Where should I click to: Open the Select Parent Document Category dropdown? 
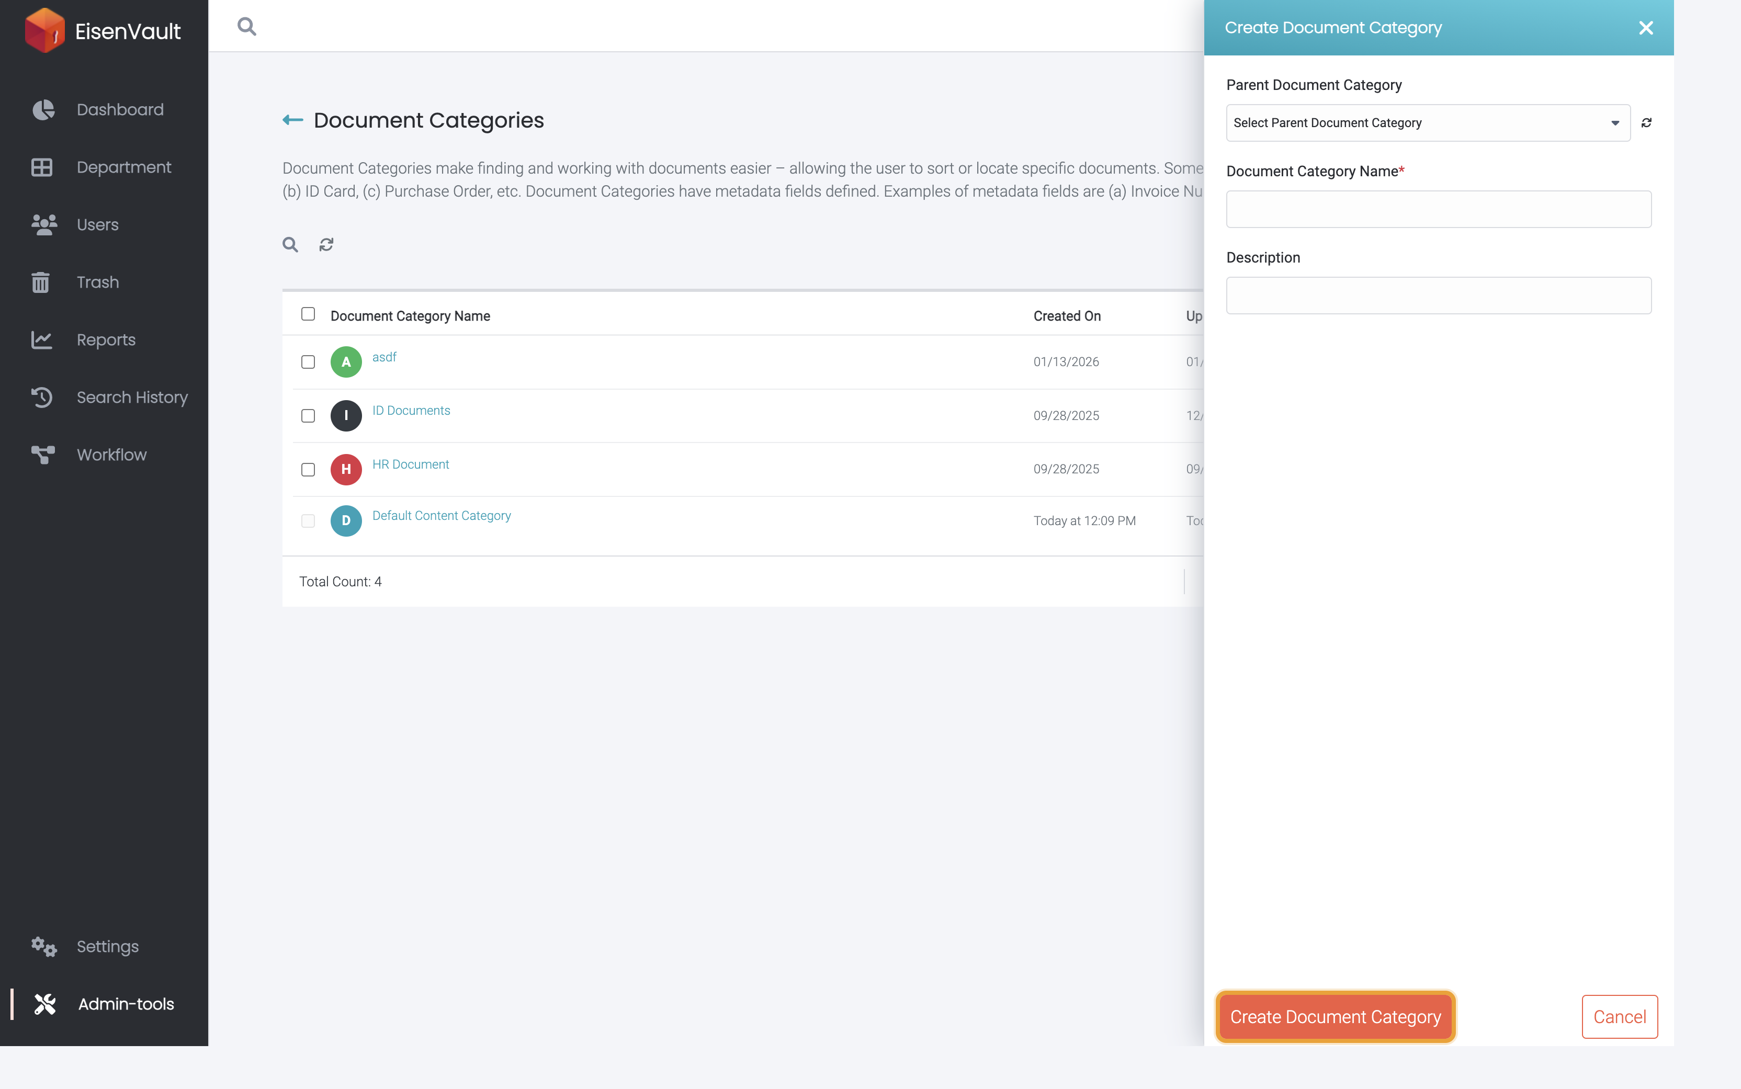[1428, 122]
